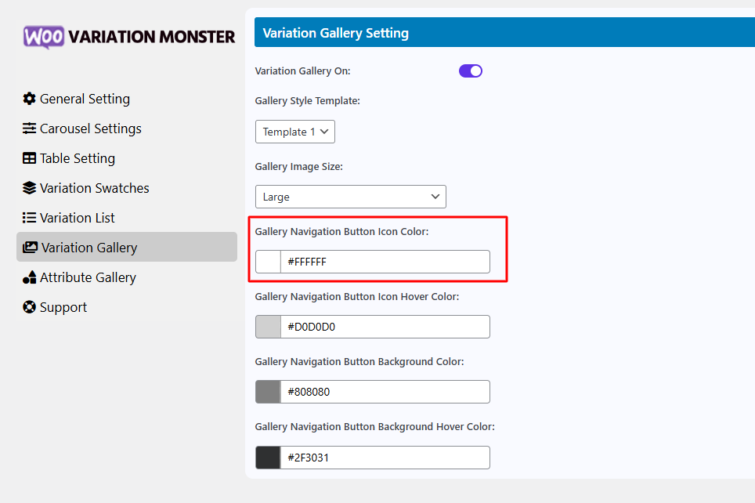Image resolution: width=755 pixels, height=503 pixels.
Task: Click the Variation Gallery images icon
Action: point(30,247)
